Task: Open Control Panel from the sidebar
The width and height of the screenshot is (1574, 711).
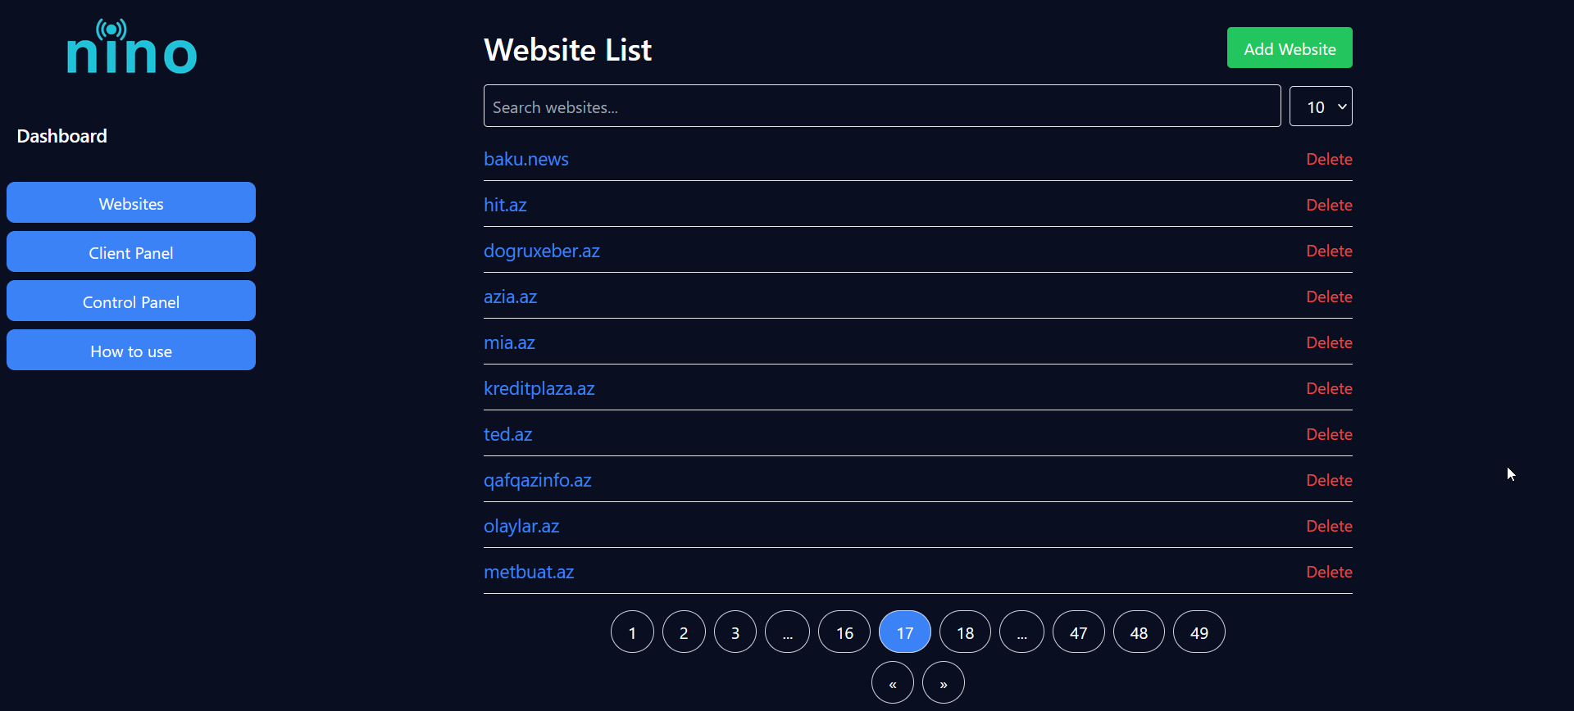Action: click(x=131, y=301)
